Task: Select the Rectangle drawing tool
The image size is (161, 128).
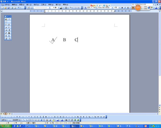Action: (30, 120)
